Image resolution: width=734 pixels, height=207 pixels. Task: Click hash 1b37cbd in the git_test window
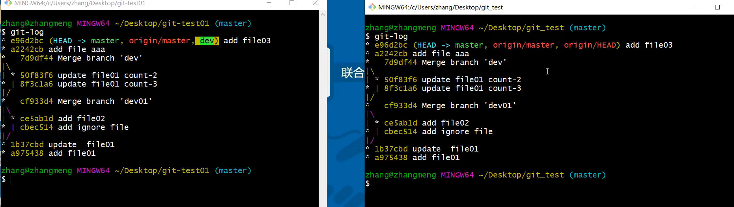[391, 149]
